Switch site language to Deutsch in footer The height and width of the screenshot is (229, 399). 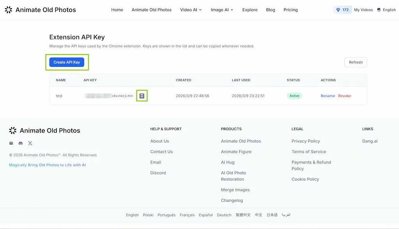click(x=224, y=215)
